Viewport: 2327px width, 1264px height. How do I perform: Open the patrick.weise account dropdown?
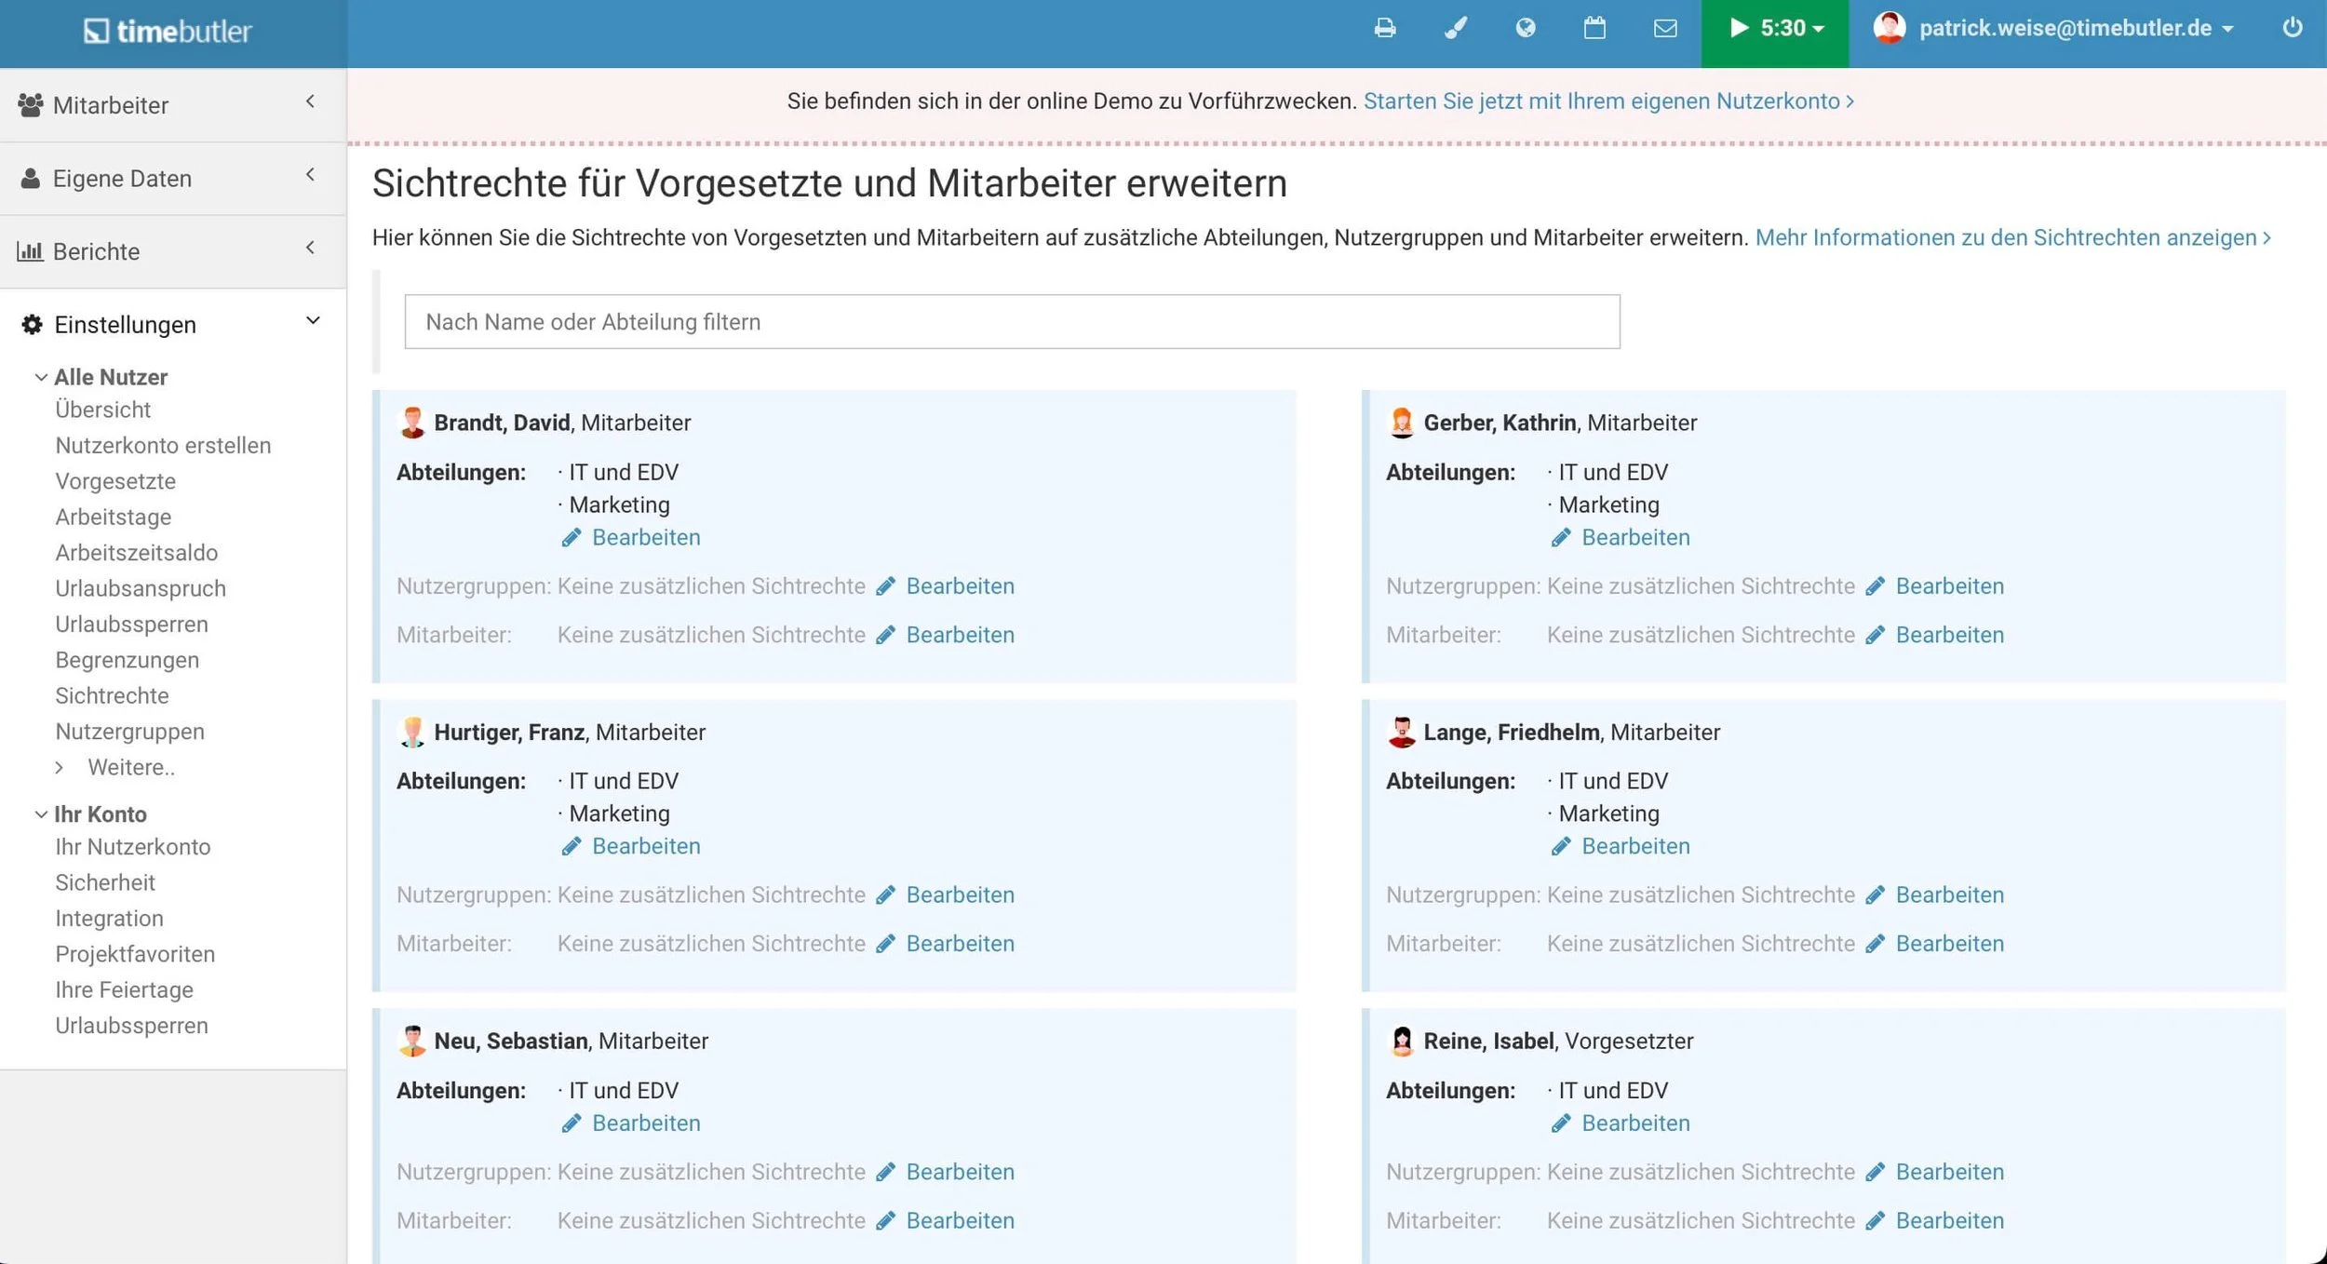tap(2064, 28)
